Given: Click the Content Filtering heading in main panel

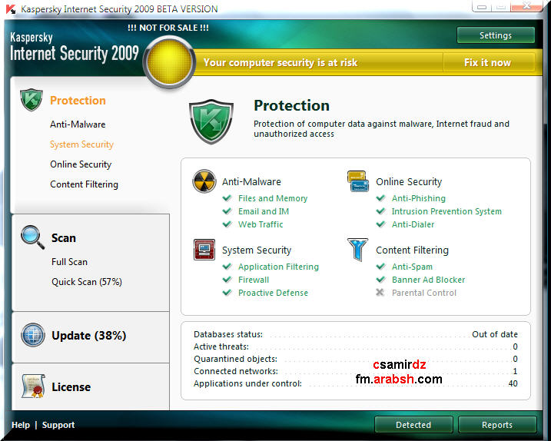Looking at the screenshot, I should click(x=412, y=250).
